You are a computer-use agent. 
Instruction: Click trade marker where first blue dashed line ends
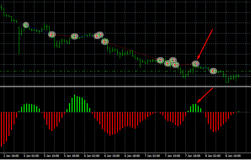52,34
